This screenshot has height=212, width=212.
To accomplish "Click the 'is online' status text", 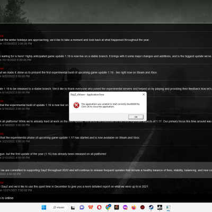I will pos(7,198).
